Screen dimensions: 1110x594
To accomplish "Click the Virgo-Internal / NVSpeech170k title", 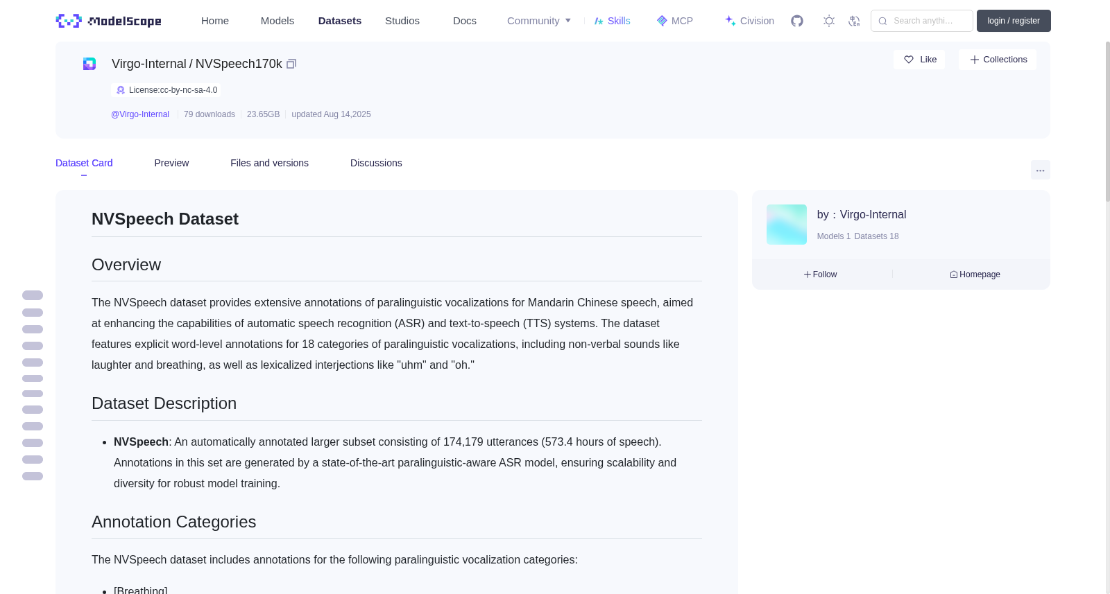I will (x=197, y=64).
